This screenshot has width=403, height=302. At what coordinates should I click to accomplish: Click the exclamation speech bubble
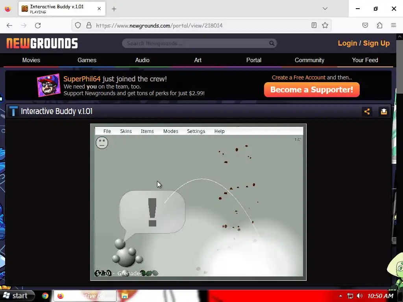pyautogui.click(x=152, y=212)
